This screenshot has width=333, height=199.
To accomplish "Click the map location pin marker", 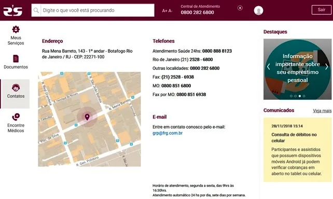I will (87, 117).
